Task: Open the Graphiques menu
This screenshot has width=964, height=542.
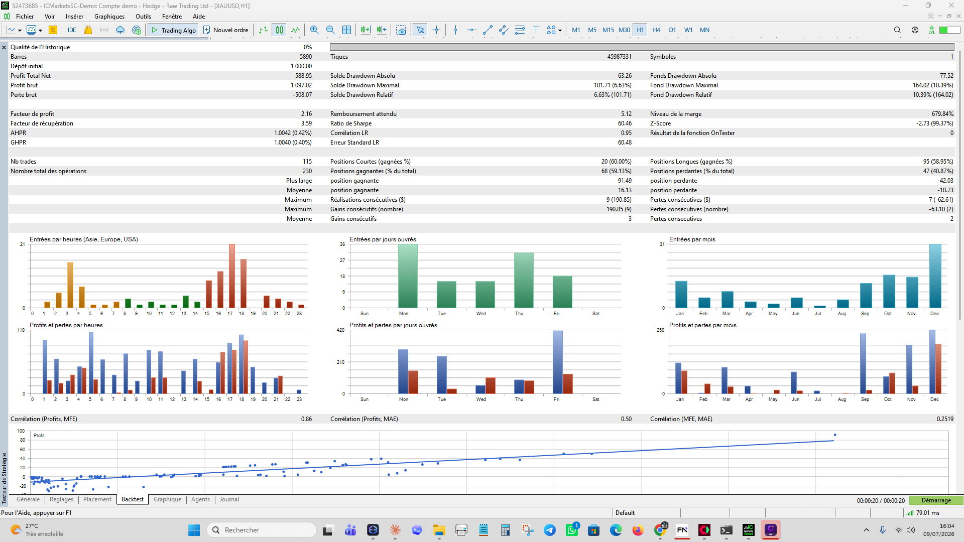Action: (x=109, y=17)
